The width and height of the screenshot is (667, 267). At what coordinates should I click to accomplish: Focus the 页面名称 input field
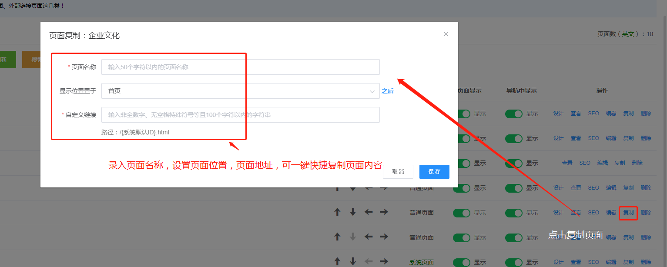tap(240, 67)
